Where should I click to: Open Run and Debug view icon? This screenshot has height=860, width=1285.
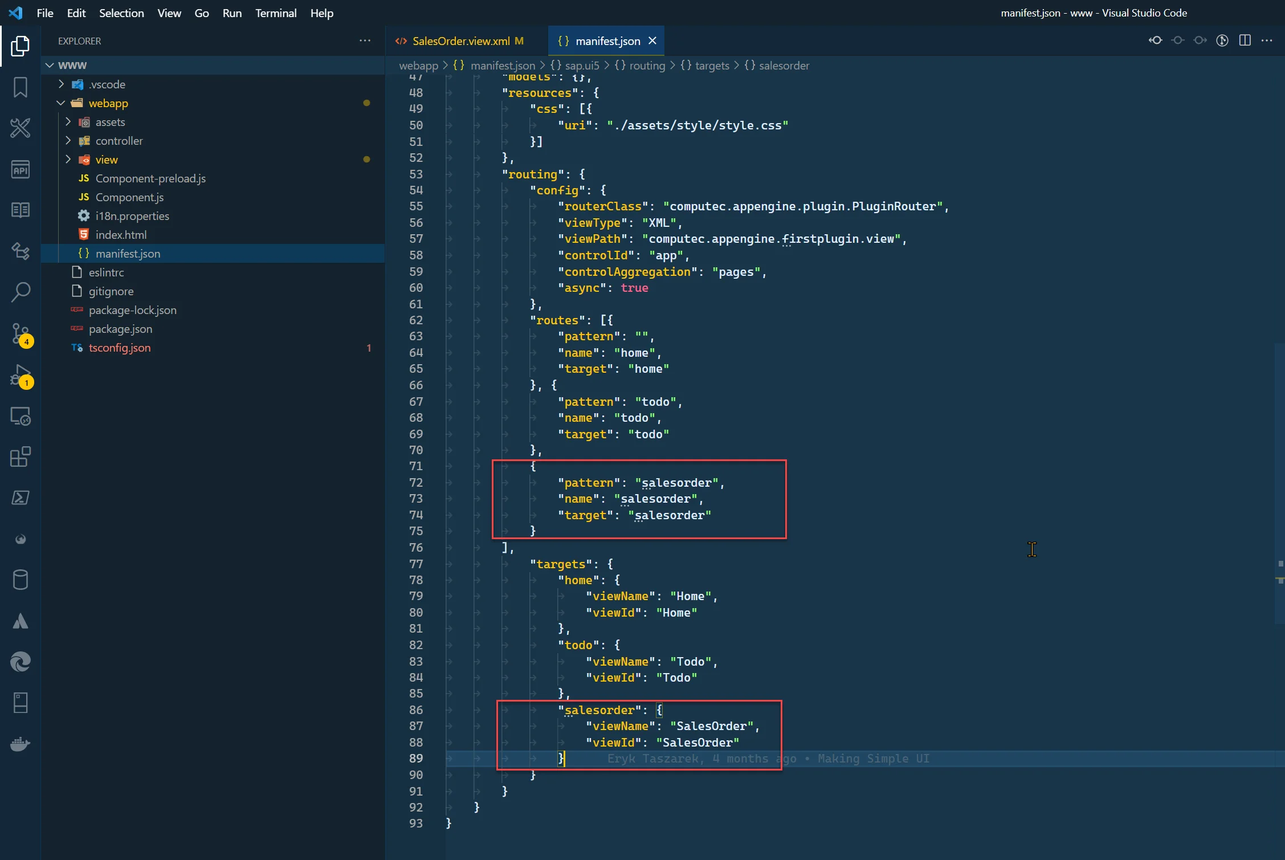[21, 375]
